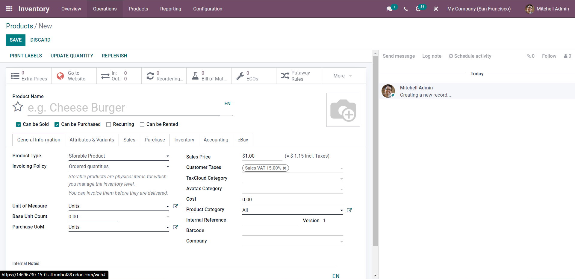
Task: Click EN translate button for internal notes
Action: [x=336, y=276]
